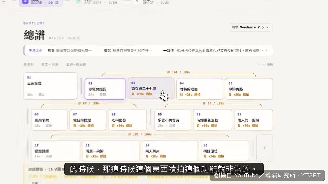Click the 88 / 180s duration label above cards 09 to 11
This screenshot has height=184, width=328.
click(213, 103)
